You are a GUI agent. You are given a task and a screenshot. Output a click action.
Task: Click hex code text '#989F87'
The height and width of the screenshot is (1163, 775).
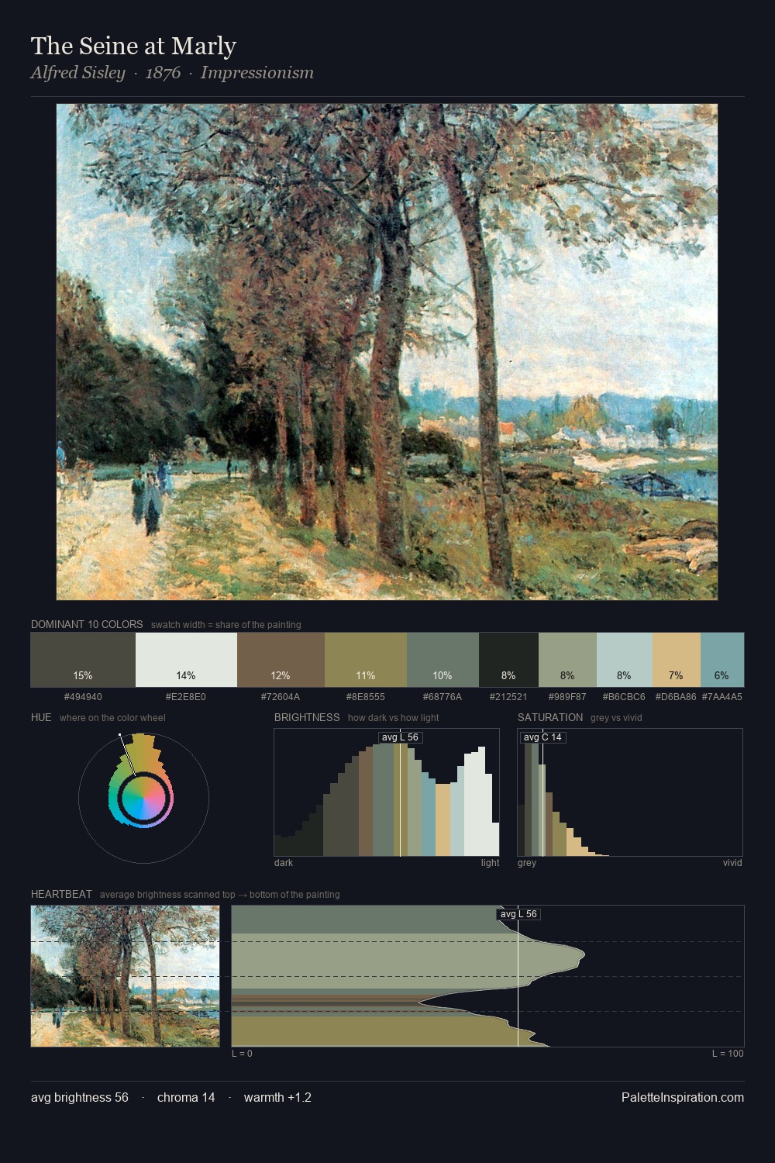pyautogui.click(x=567, y=697)
